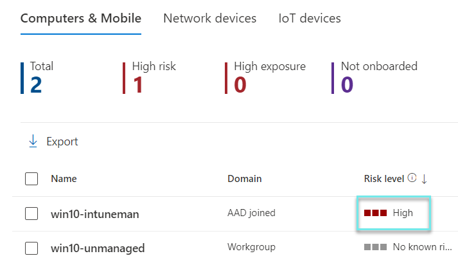This screenshot has height=265, width=458.
Task: Click the Risk level info icon
Action: click(412, 178)
